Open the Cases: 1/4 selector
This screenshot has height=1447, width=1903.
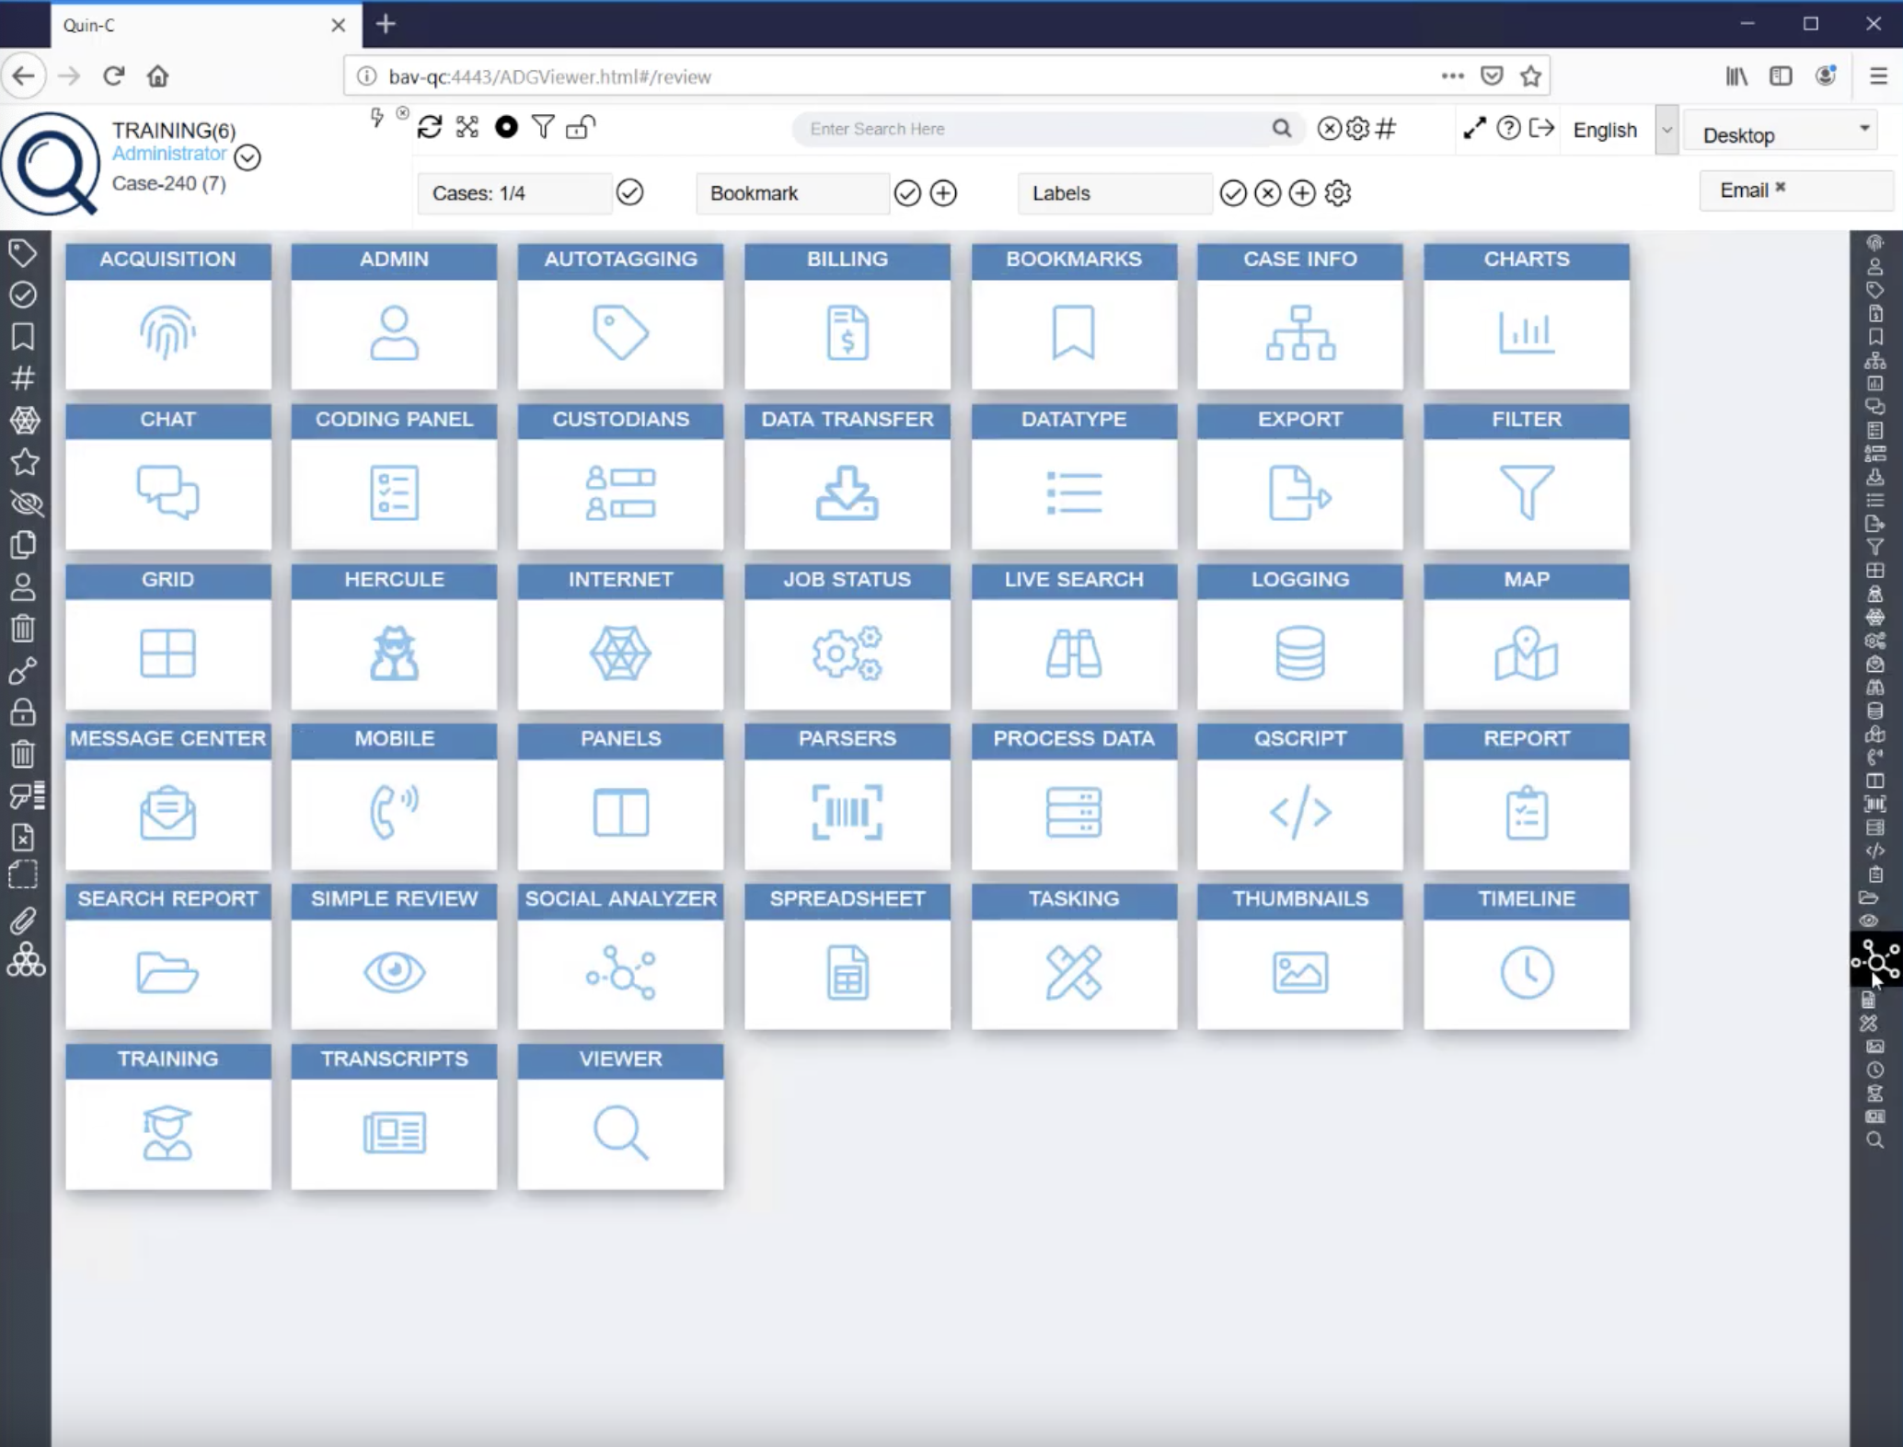pos(514,193)
